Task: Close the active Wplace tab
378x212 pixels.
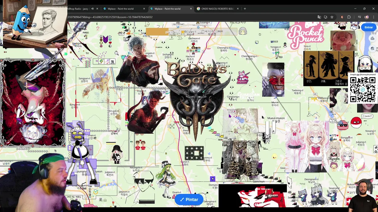Action: [191, 9]
